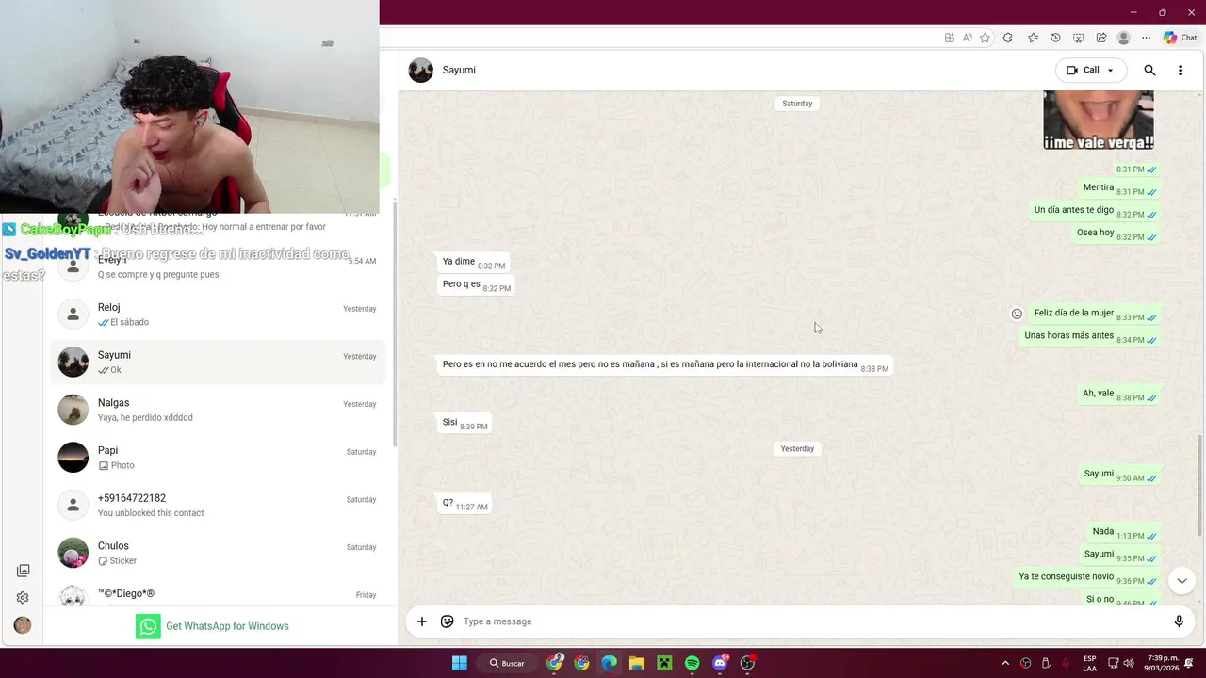Screen dimensions: 1206x678
Task: Open the 'me vale verga' meme image
Action: [1099, 120]
